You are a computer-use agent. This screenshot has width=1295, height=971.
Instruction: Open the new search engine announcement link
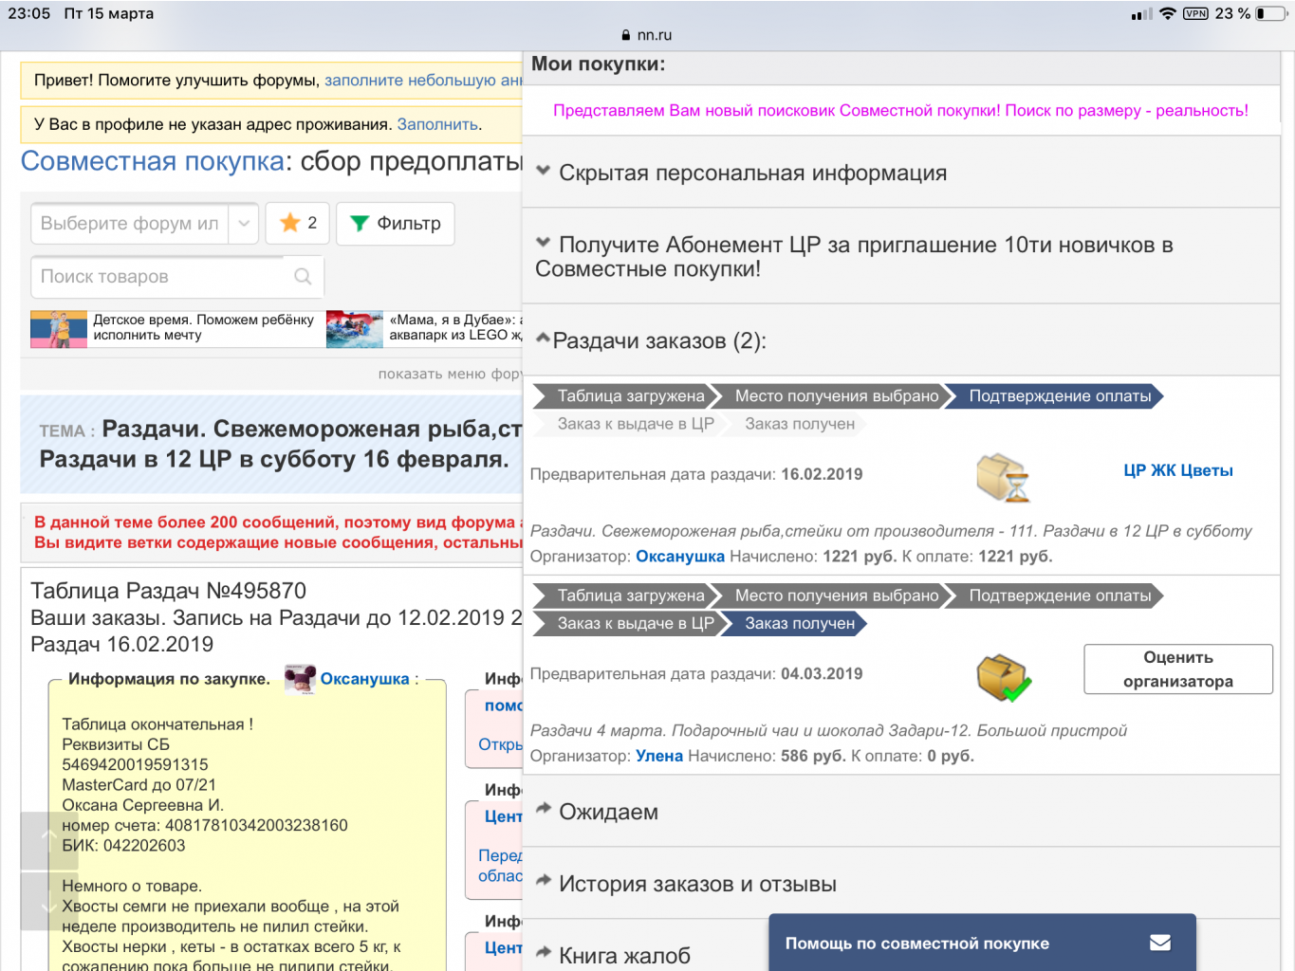click(900, 110)
